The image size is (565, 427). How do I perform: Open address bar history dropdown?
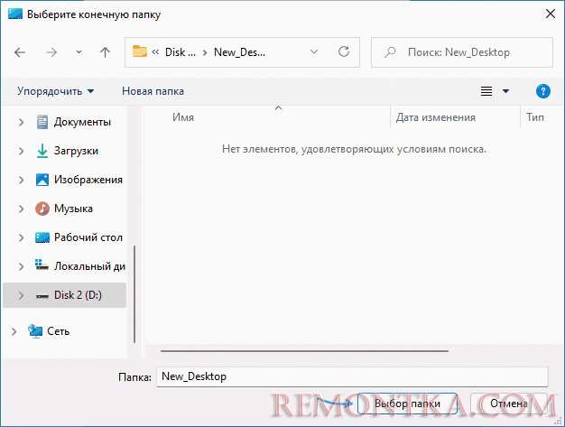(314, 52)
